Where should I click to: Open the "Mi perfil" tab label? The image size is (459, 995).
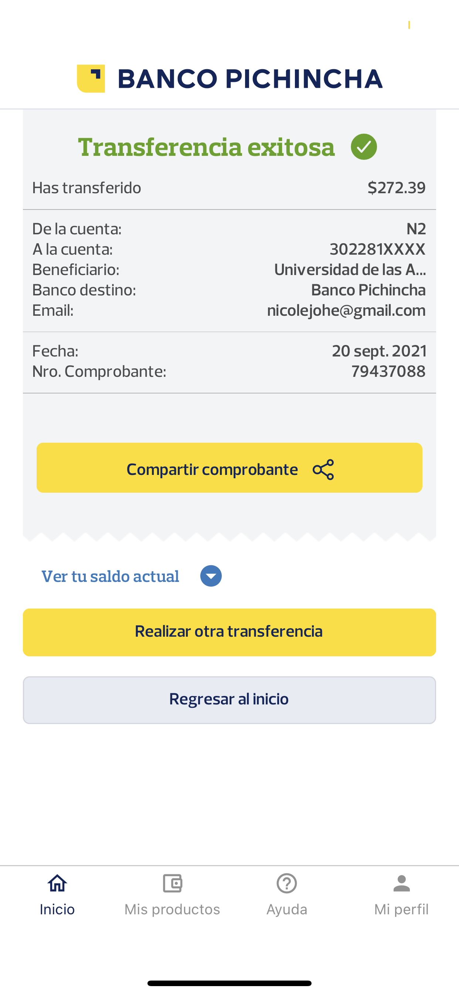(x=401, y=909)
